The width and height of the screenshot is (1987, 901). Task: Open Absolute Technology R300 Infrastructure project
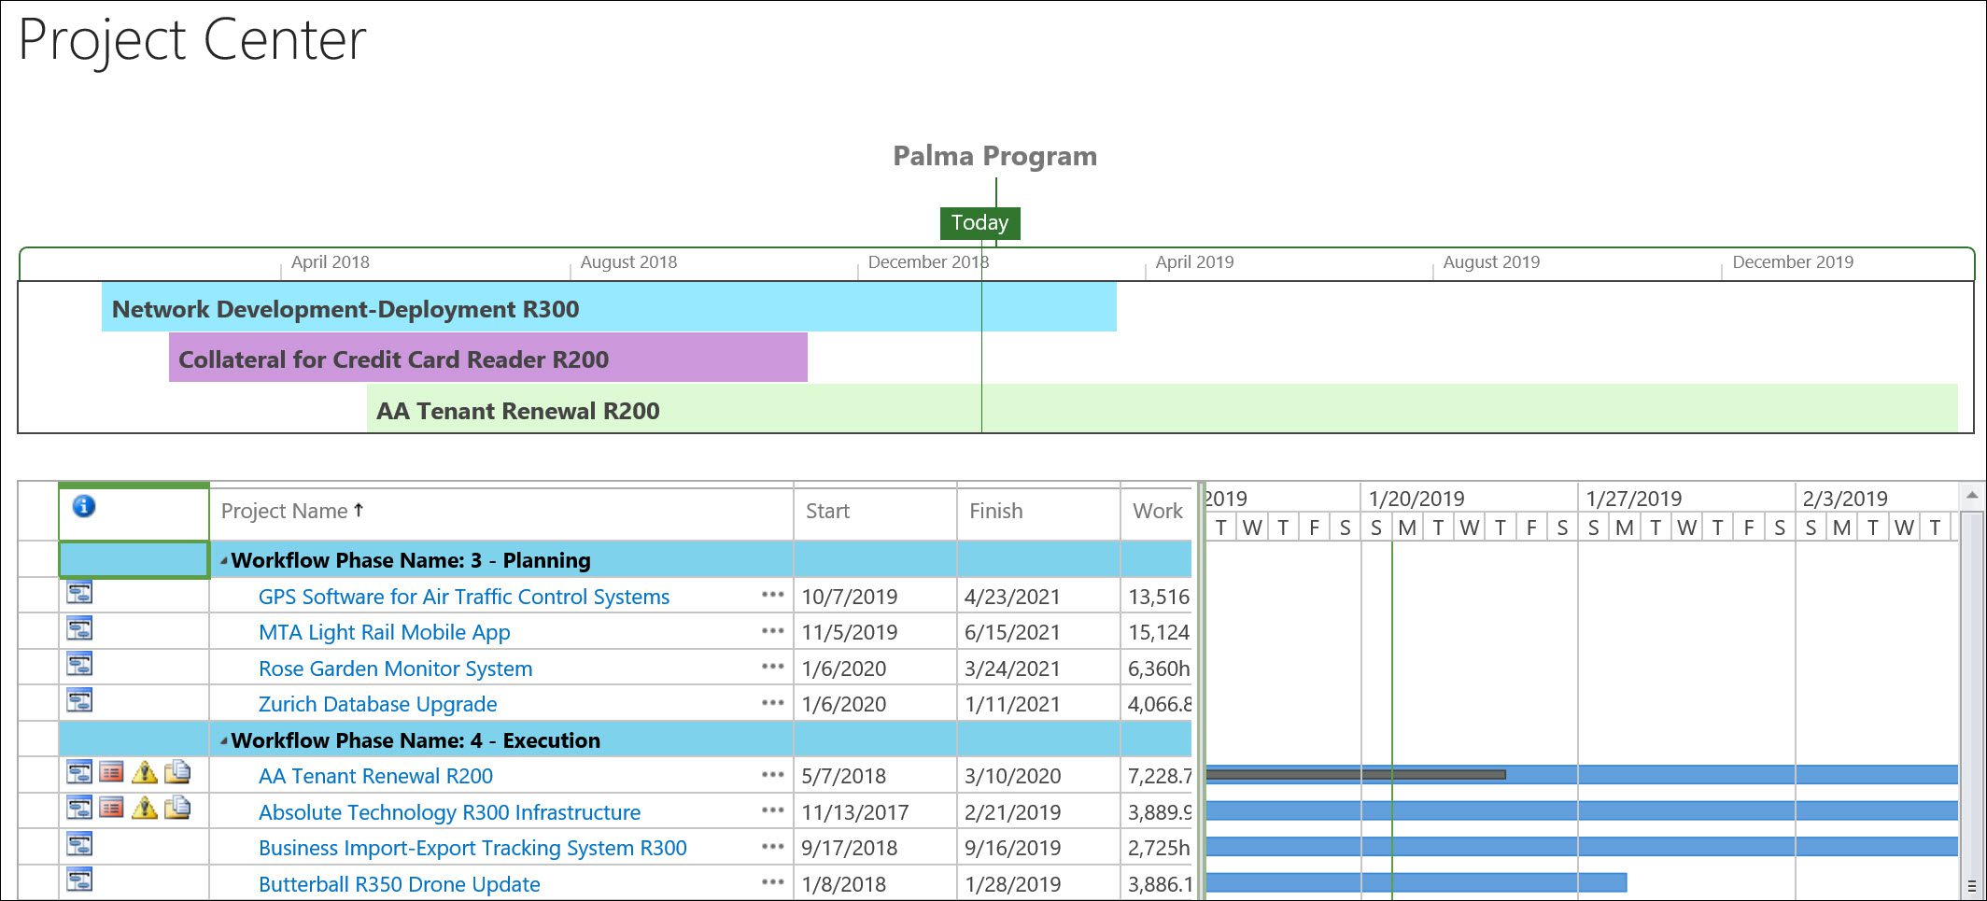450,812
